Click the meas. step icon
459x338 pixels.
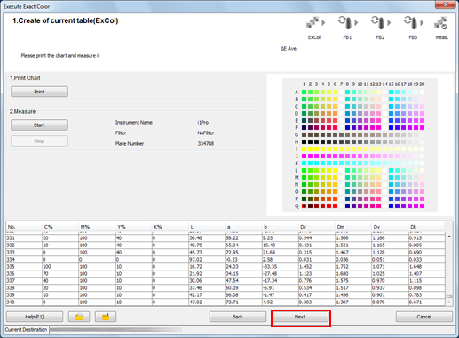(441, 22)
